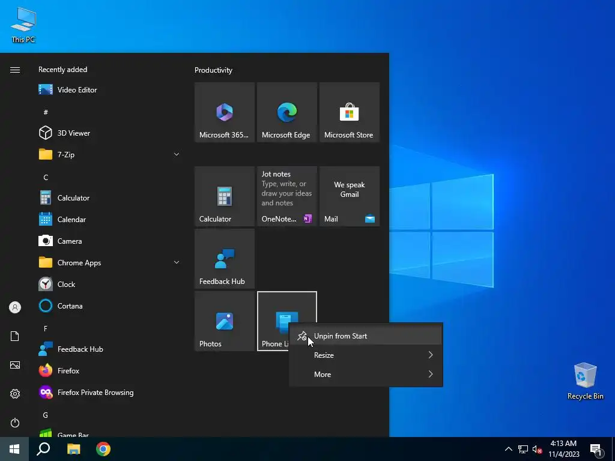This screenshot has height=461, width=615.
Task: Open the Clock app
Action: [x=109, y=284]
